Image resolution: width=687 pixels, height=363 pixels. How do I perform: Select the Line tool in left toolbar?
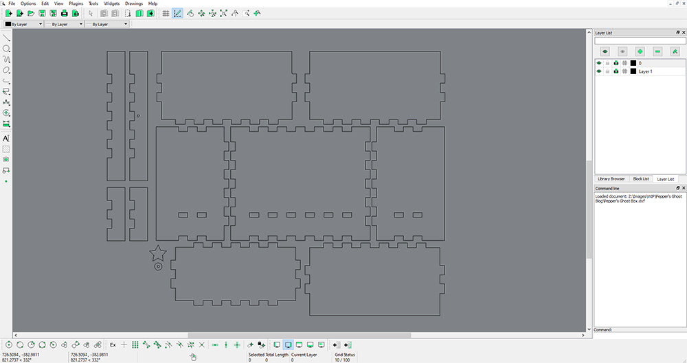(6, 38)
